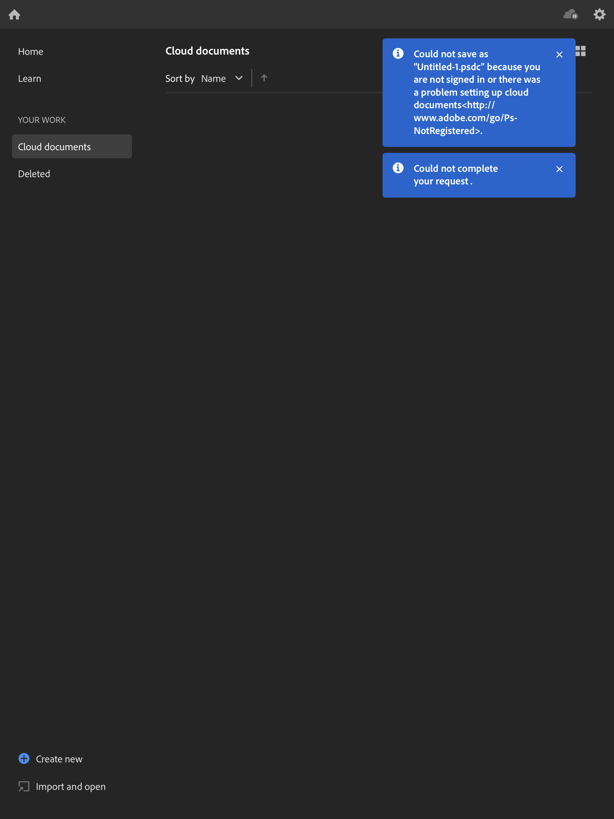The height and width of the screenshot is (819, 614).
Task: Open the Sort by Name dropdown
Action: (x=213, y=78)
